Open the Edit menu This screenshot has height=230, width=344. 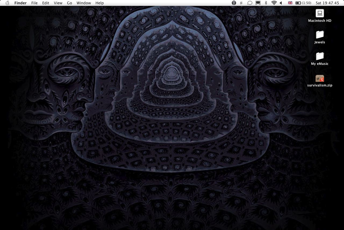(46, 3)
